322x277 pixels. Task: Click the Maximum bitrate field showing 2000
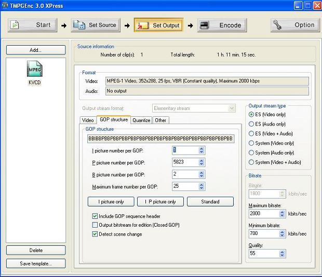click(264, 214)
